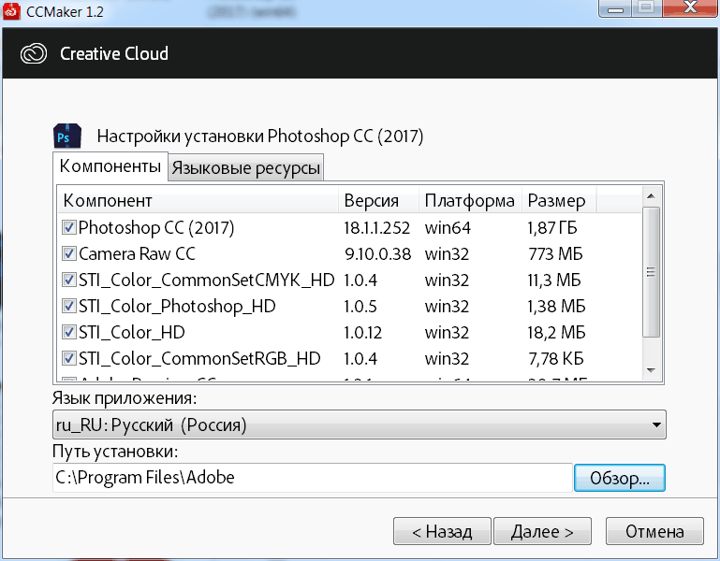
Task: Select the Photoshop CC (2017) row name
Action: click(x=156, y=228)
